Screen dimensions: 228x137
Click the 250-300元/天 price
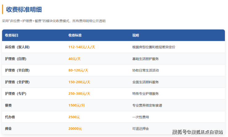pyautogui.click(x=79, y=94)
